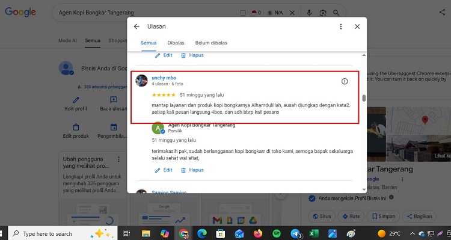Click the Google logo
Image resolution: width=451 pixels, height=240 pixels.
pos(20,12)
